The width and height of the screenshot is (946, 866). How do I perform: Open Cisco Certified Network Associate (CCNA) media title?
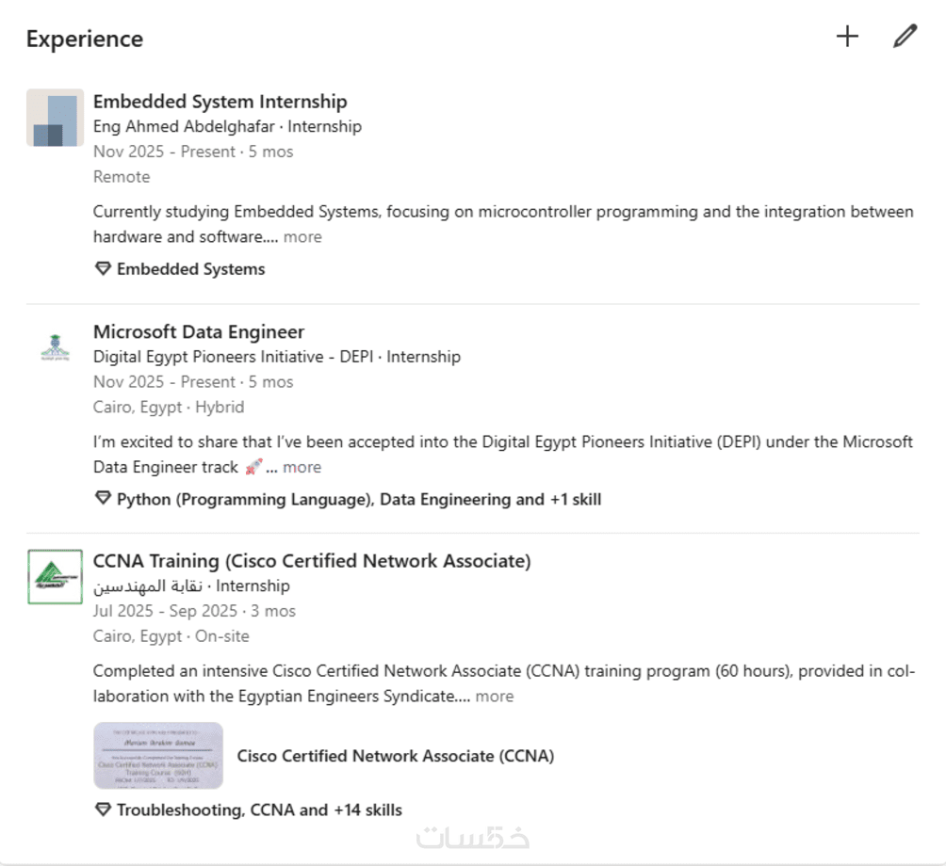tap(395, 756)
